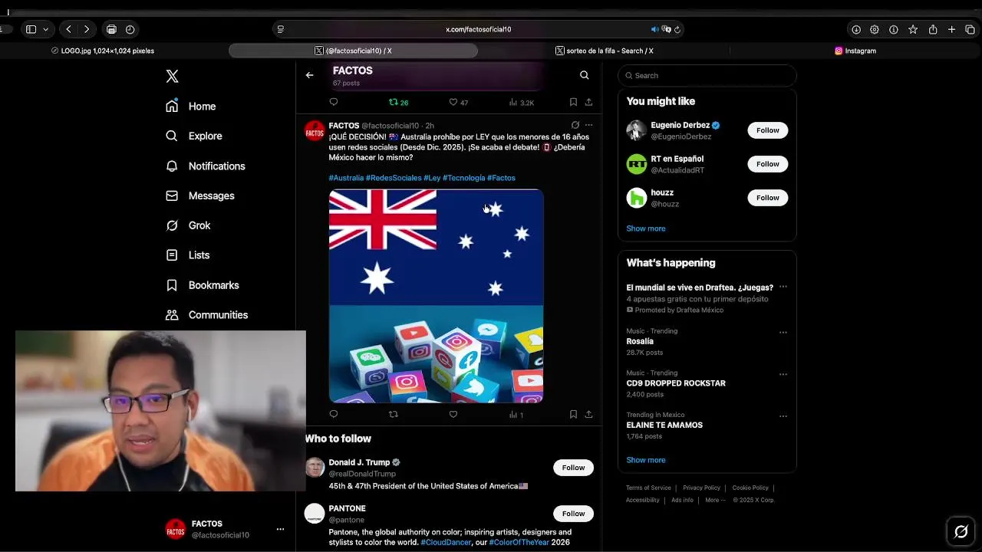Show more under You might like
The height and width of the screenshot is (552, 982).
coord(646,228)
